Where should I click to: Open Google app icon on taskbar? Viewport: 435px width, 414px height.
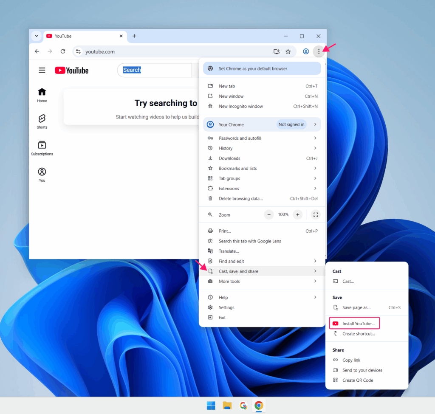tap(243, 406)
